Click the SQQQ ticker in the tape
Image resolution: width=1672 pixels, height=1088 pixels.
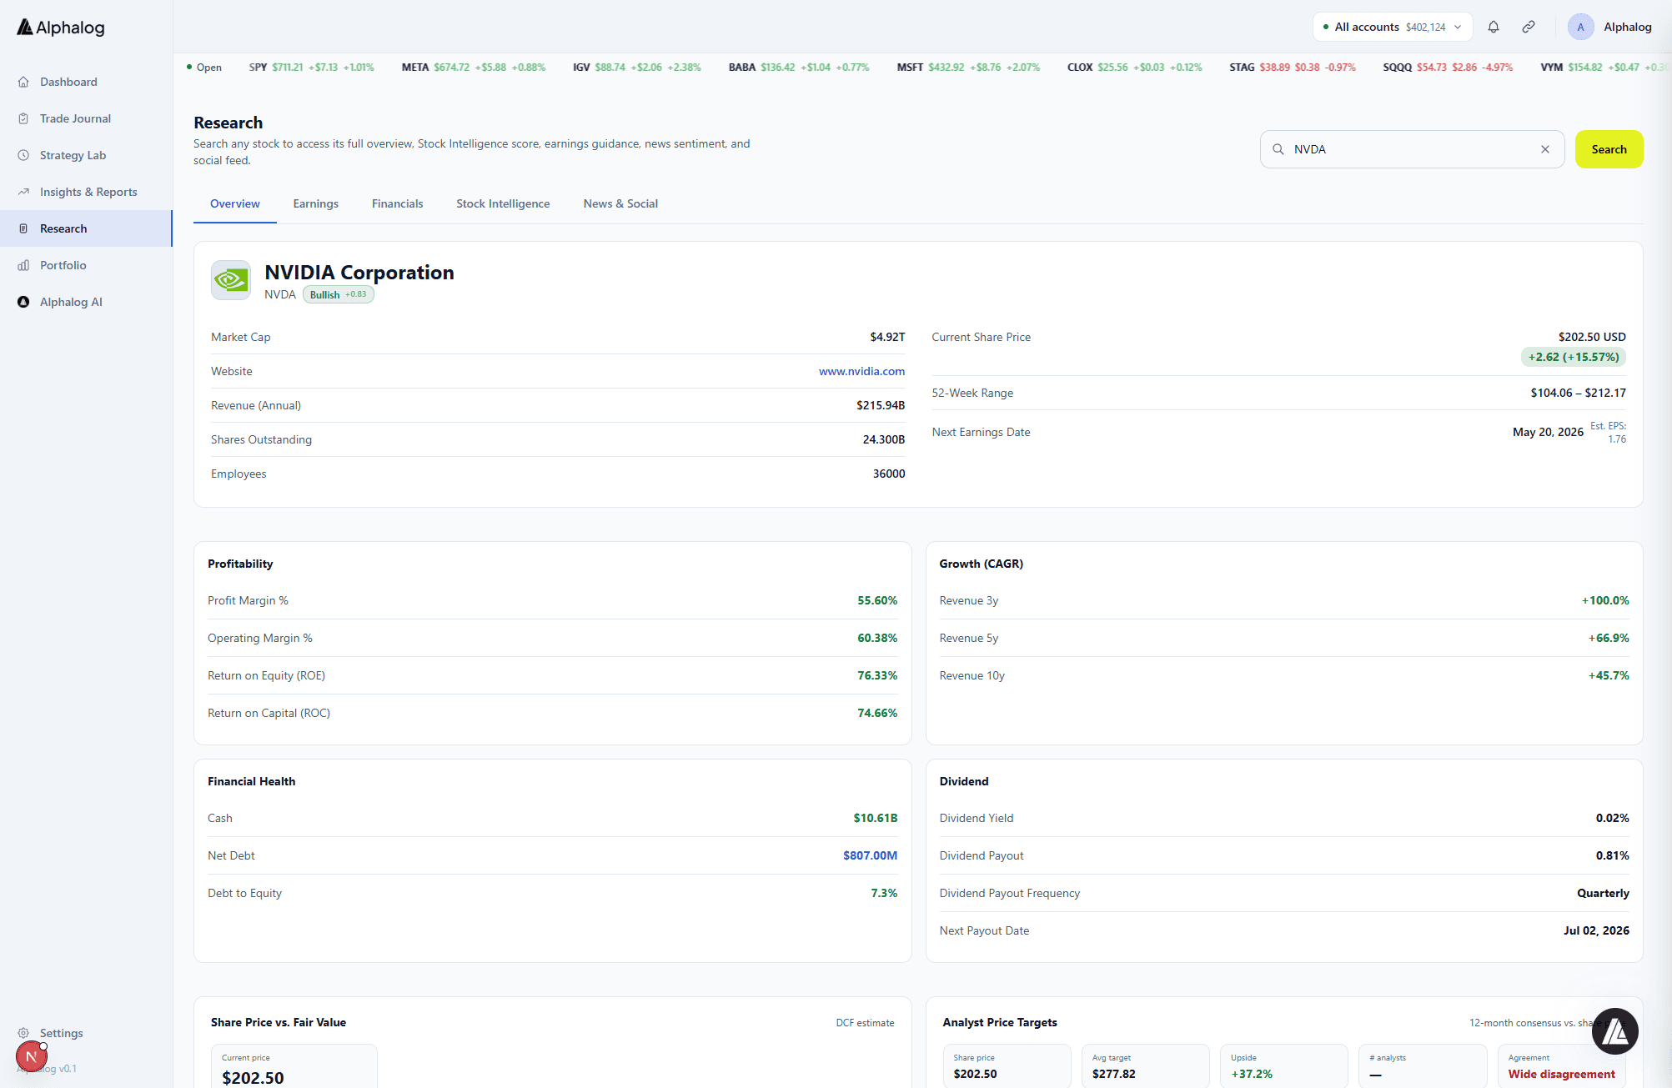tap(1448, 68)
